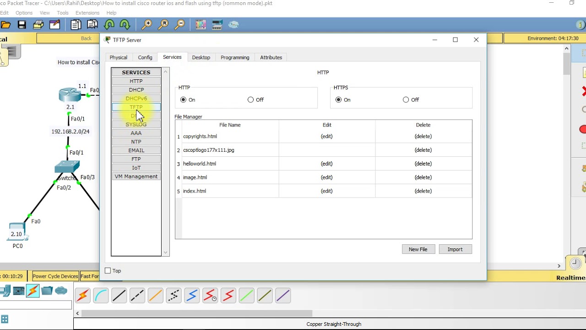586x330 pixels.
Task: Open the Tools menu
Action: (x=63, y=13)
